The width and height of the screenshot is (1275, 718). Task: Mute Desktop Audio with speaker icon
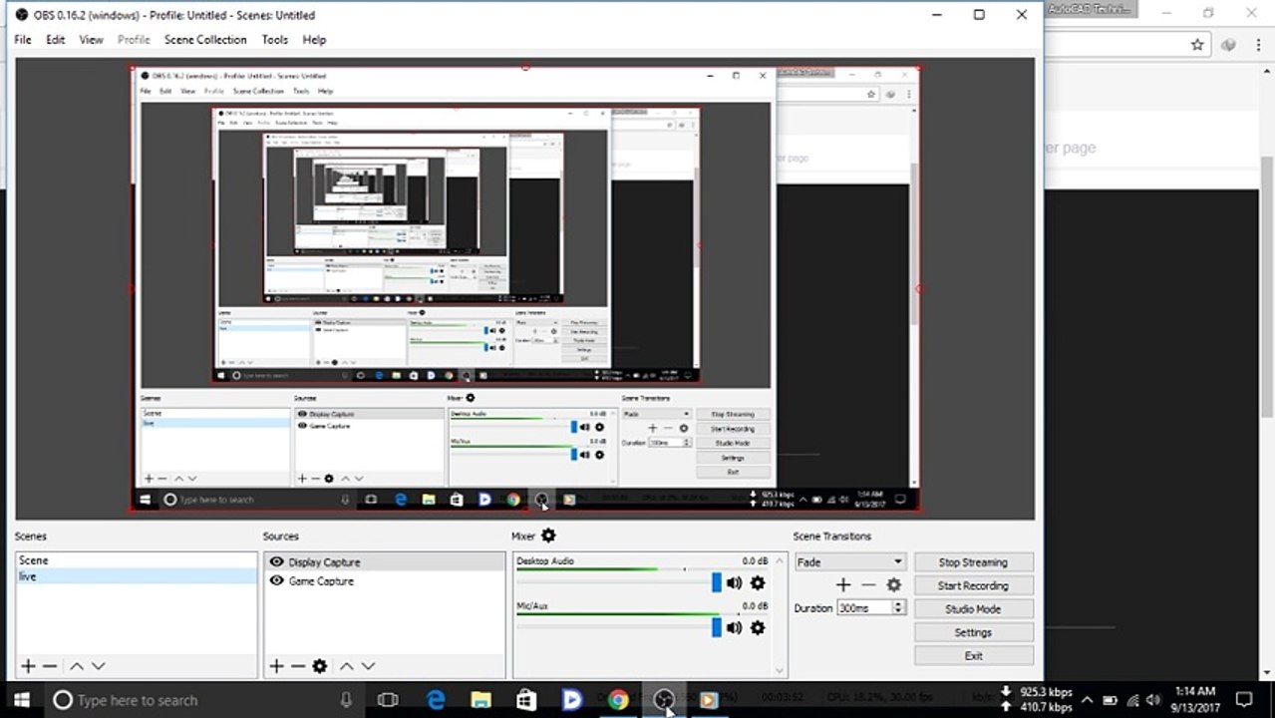point(735,583)
